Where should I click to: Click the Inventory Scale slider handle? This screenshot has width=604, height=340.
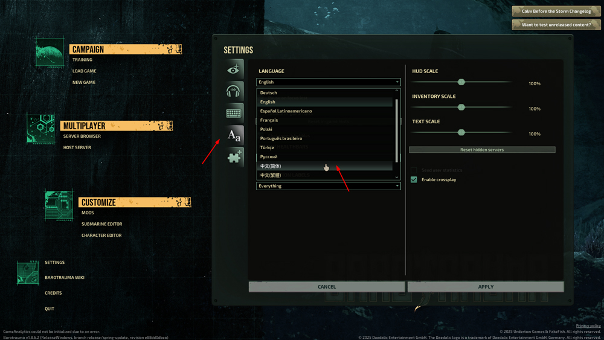point(461,107)
